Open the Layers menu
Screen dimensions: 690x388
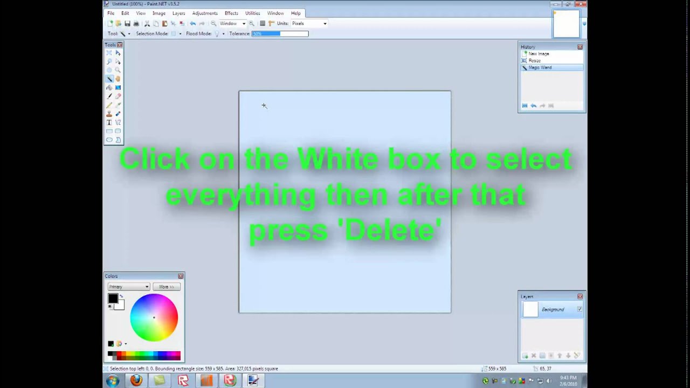point(178,13)
